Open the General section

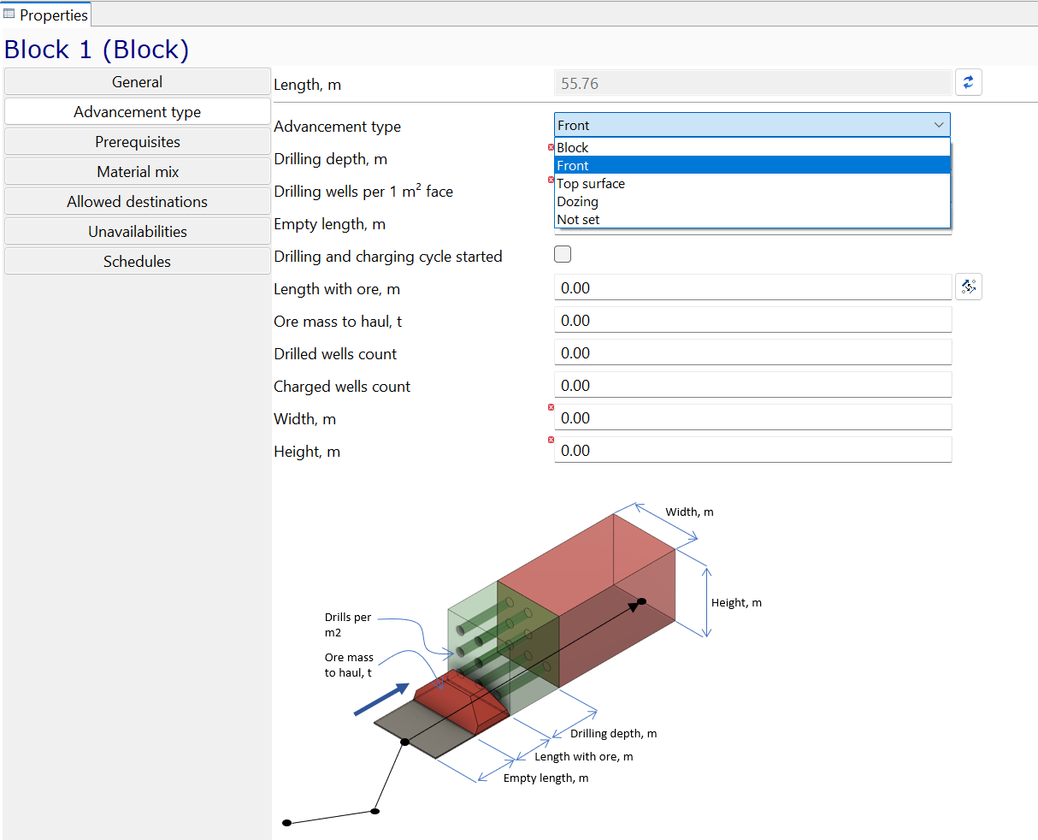pyautogui.click(x=137, y=82)
